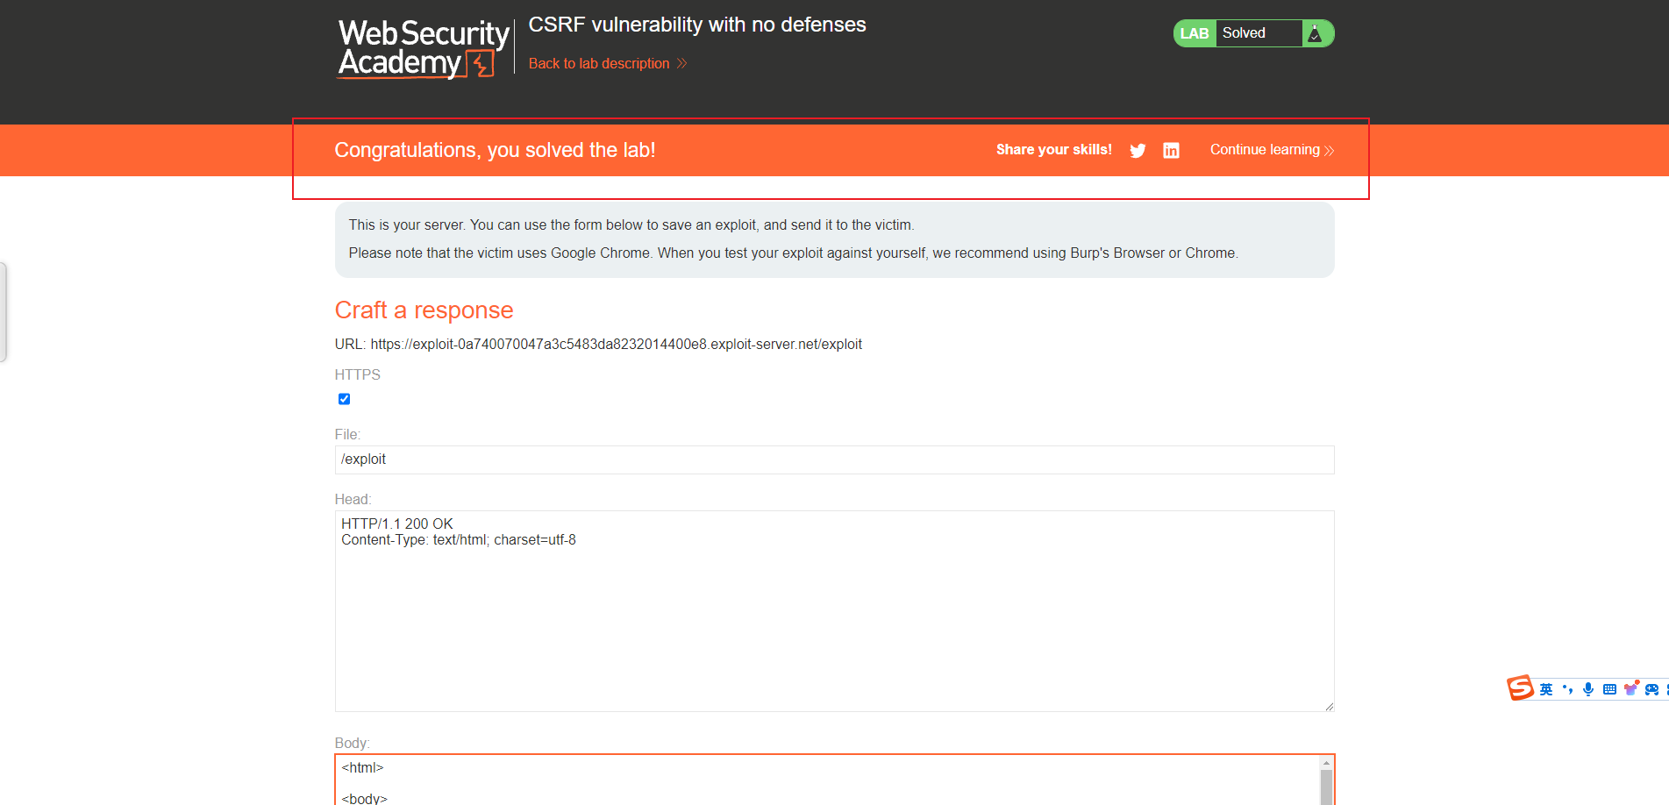Click the LinkedIn share icon
Viewport: 1669px width, 805px height.
pos(1171,151)
